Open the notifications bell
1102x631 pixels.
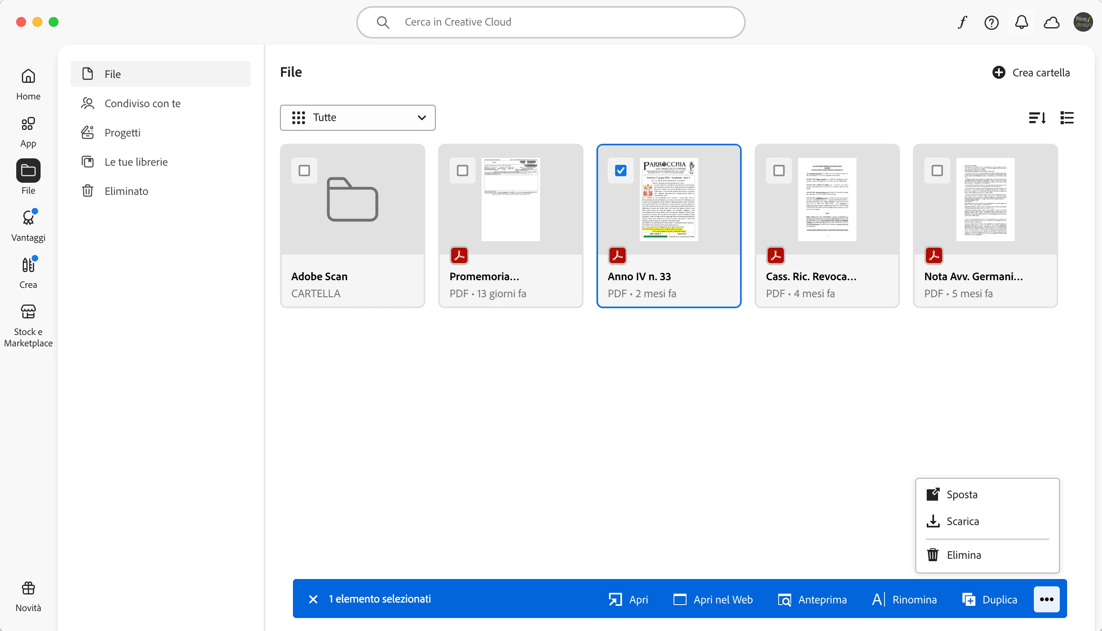tap(1022, 22)
